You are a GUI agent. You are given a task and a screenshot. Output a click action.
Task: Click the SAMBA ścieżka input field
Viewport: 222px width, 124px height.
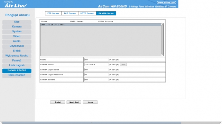(x=96, y=80)
